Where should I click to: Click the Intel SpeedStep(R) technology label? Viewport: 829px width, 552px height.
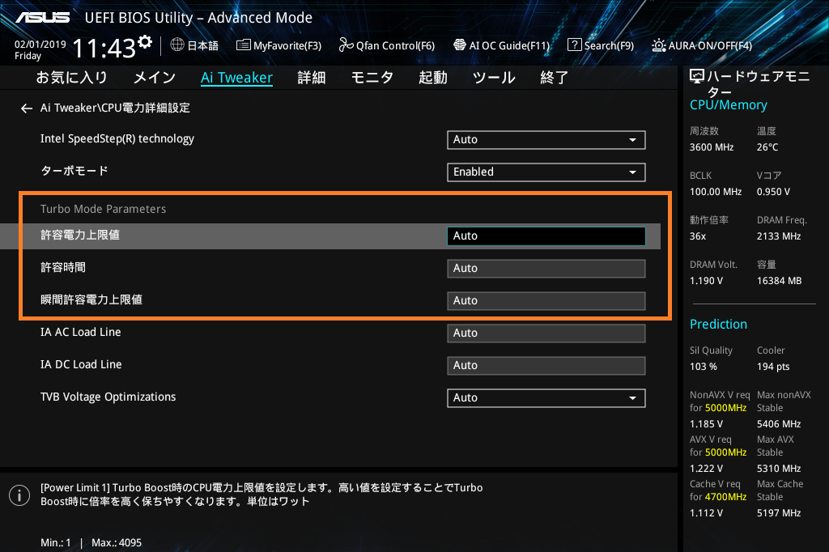point(117,138)
